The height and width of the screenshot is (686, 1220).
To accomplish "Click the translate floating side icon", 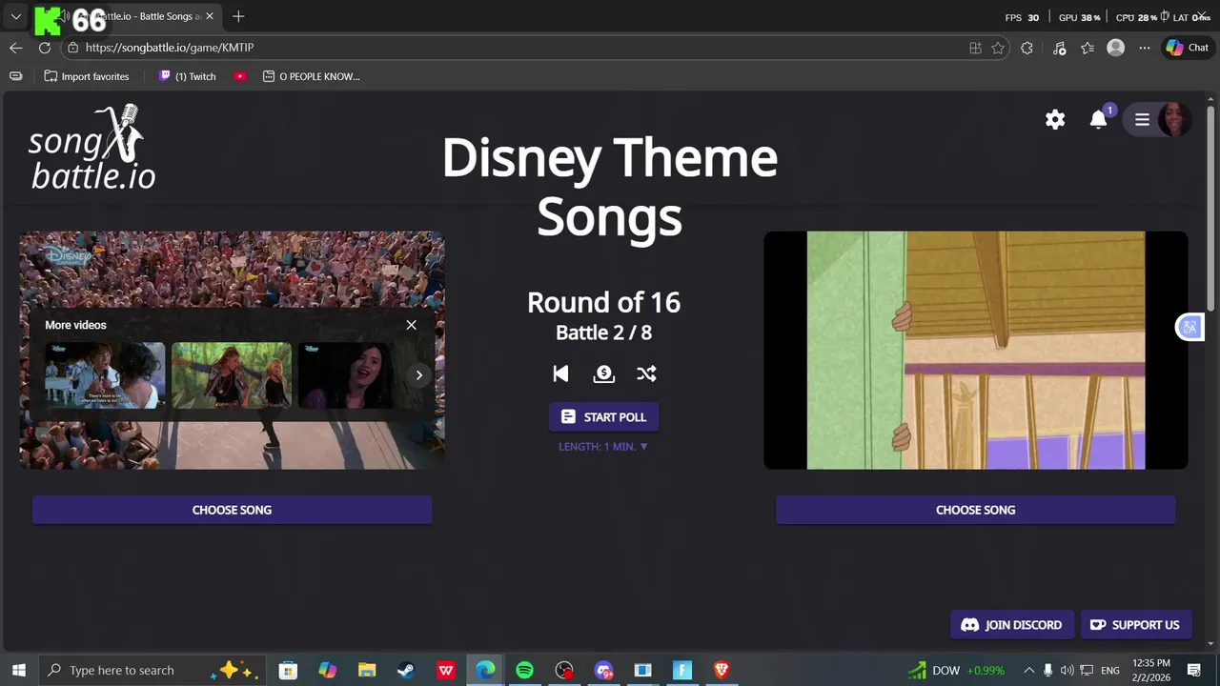I will pyautogui.click(x=1189, y=327).
